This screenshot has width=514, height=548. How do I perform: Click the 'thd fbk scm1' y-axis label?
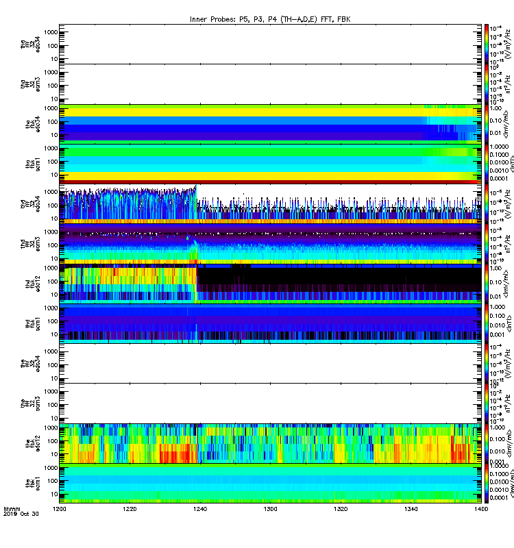(33, 323)
